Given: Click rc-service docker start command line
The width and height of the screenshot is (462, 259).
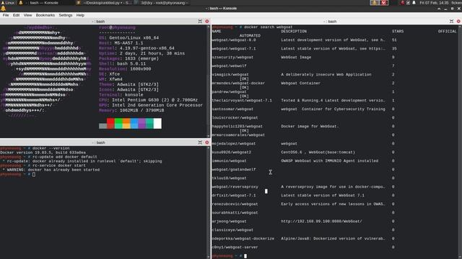Looking at the screenshot, I should pos(59,165).
